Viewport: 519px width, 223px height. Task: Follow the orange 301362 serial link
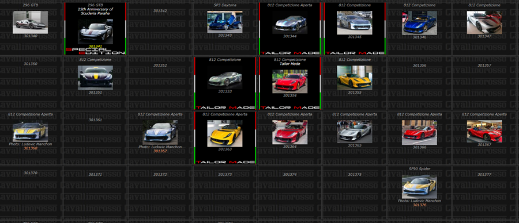click(x=160, y=151)
